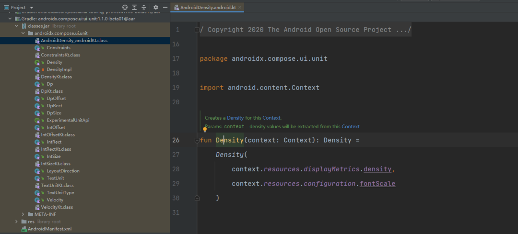Image resolution: width=518 pixels, height=234 pixels.
Task: Expand the res library root node
Action: [x=17, y=222]
